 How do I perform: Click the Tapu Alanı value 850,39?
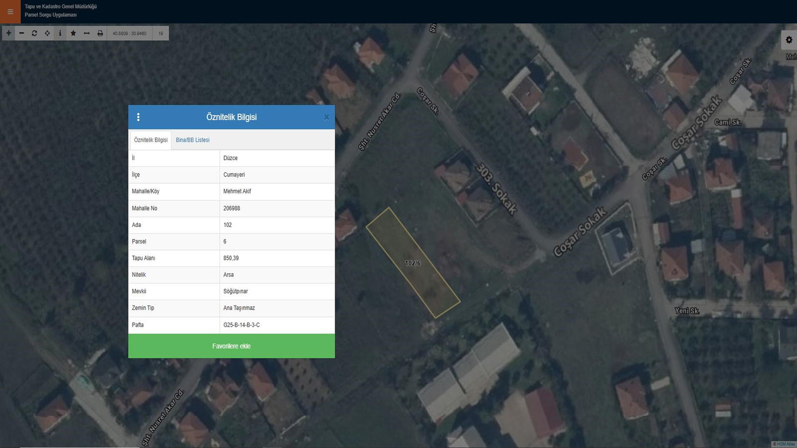tap(231, 258)
